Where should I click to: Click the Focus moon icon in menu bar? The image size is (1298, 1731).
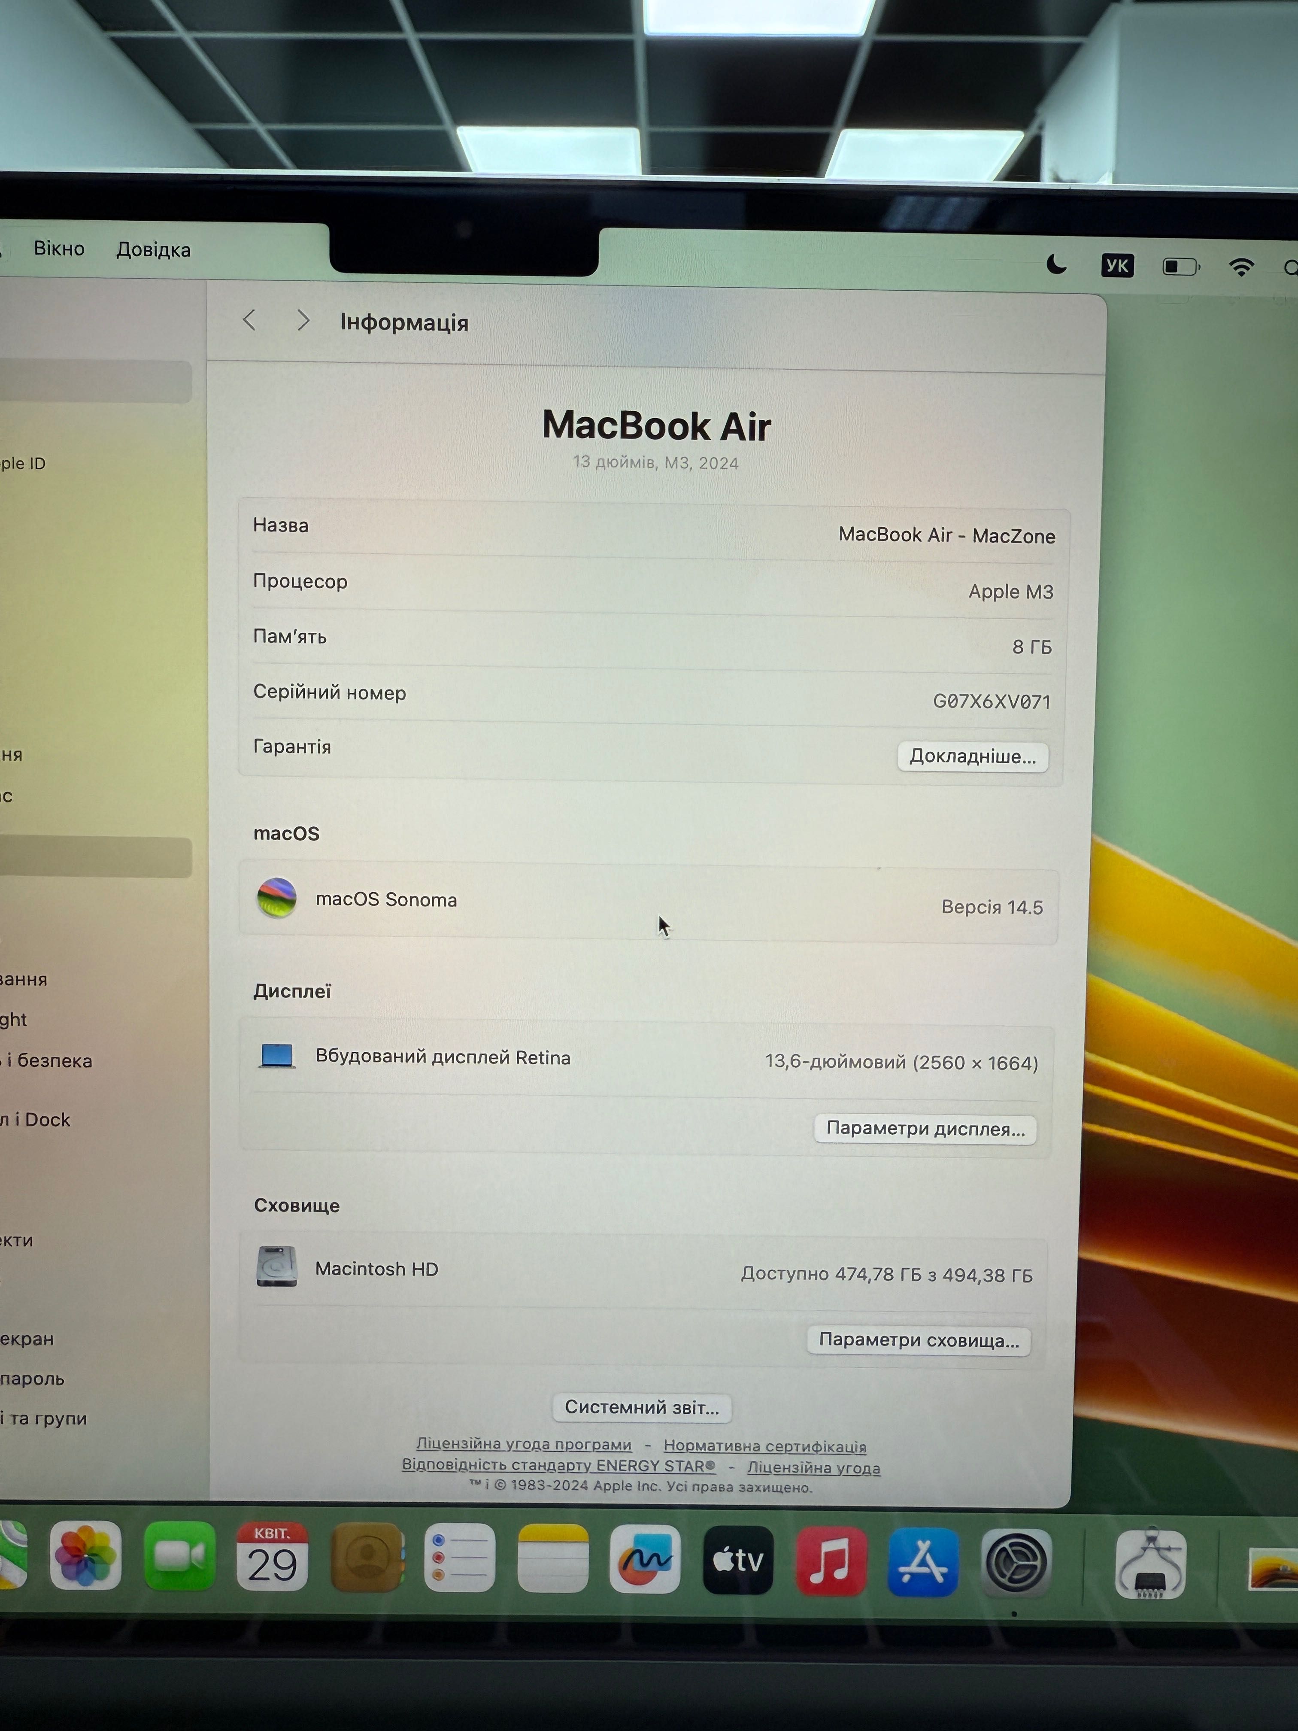point(1056,265)
